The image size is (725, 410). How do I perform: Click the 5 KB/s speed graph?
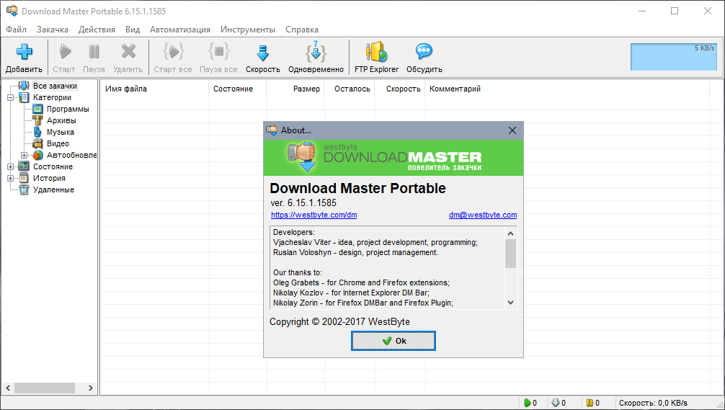674,57
